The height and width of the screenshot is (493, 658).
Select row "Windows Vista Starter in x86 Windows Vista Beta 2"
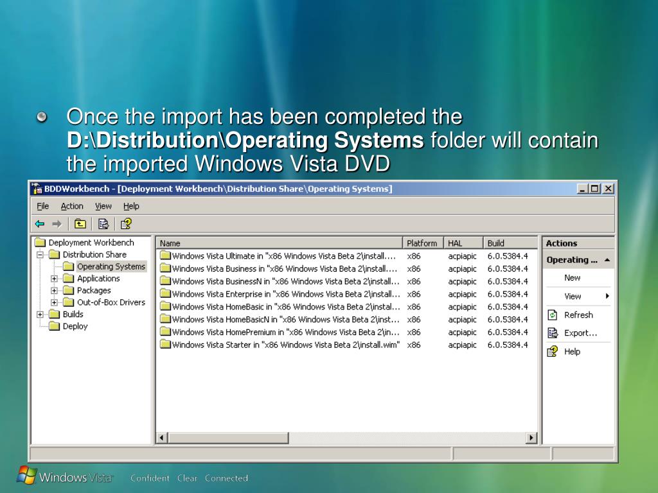pos(346,345)
